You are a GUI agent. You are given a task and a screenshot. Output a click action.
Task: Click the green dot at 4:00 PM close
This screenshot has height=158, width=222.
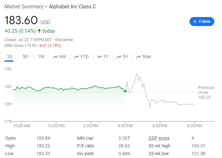(125, 91)
